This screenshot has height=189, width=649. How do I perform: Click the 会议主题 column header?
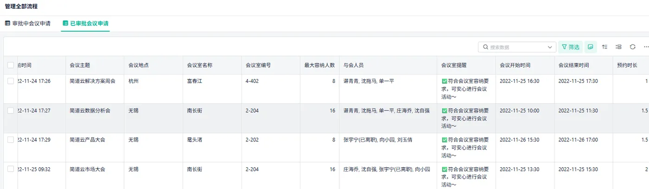pos(80,65)
